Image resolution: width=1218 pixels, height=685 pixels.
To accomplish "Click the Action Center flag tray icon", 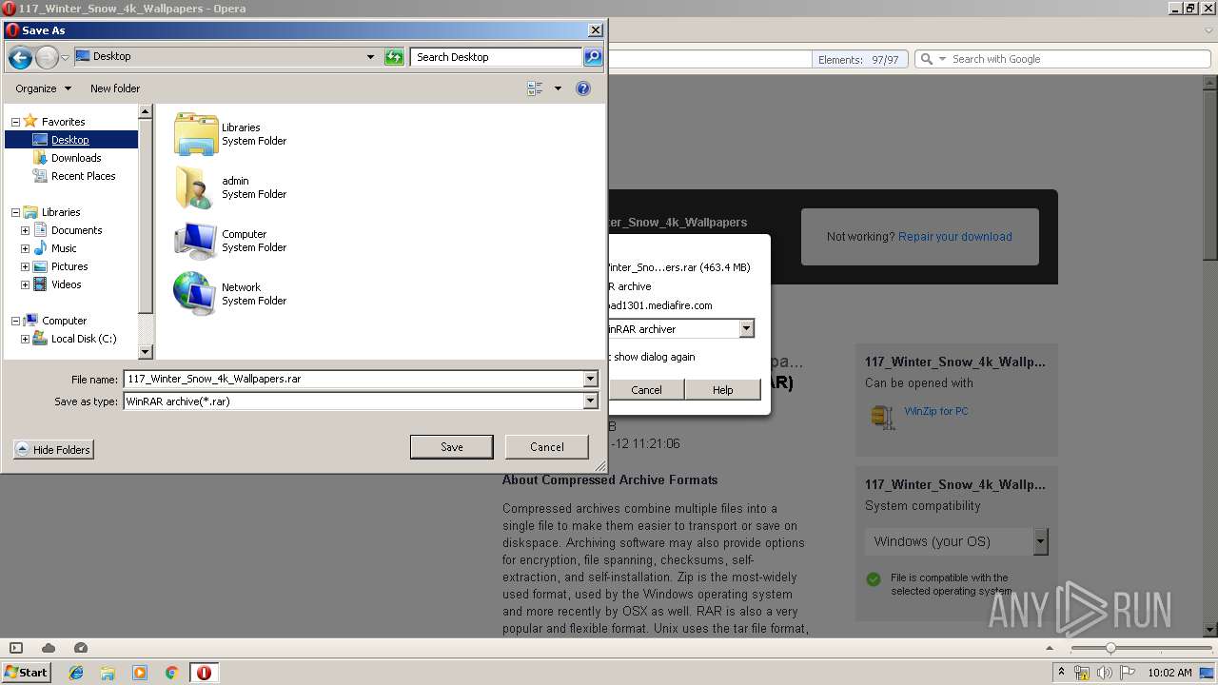I will tap(1126, 673).
